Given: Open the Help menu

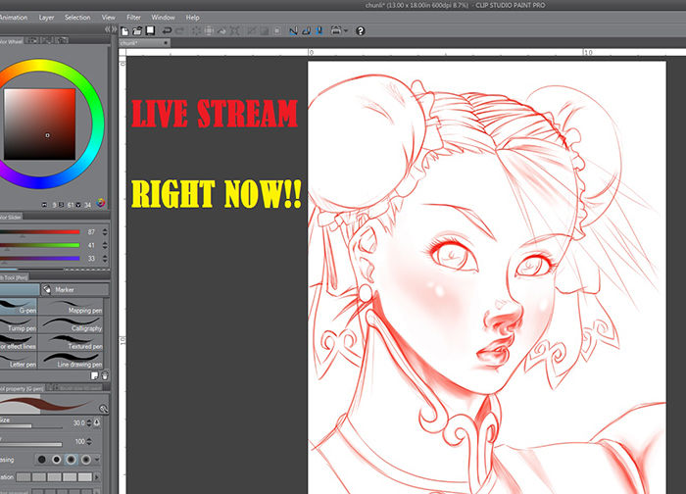Looking at the screenshot, I should tap(192, 18).
